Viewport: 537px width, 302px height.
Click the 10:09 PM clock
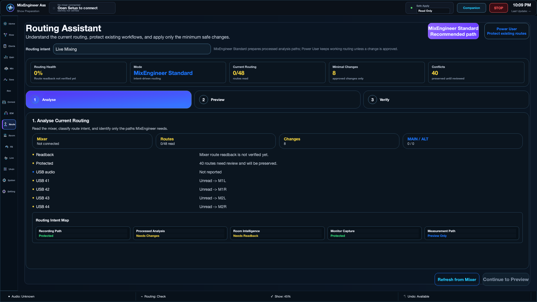coord(522,5)
